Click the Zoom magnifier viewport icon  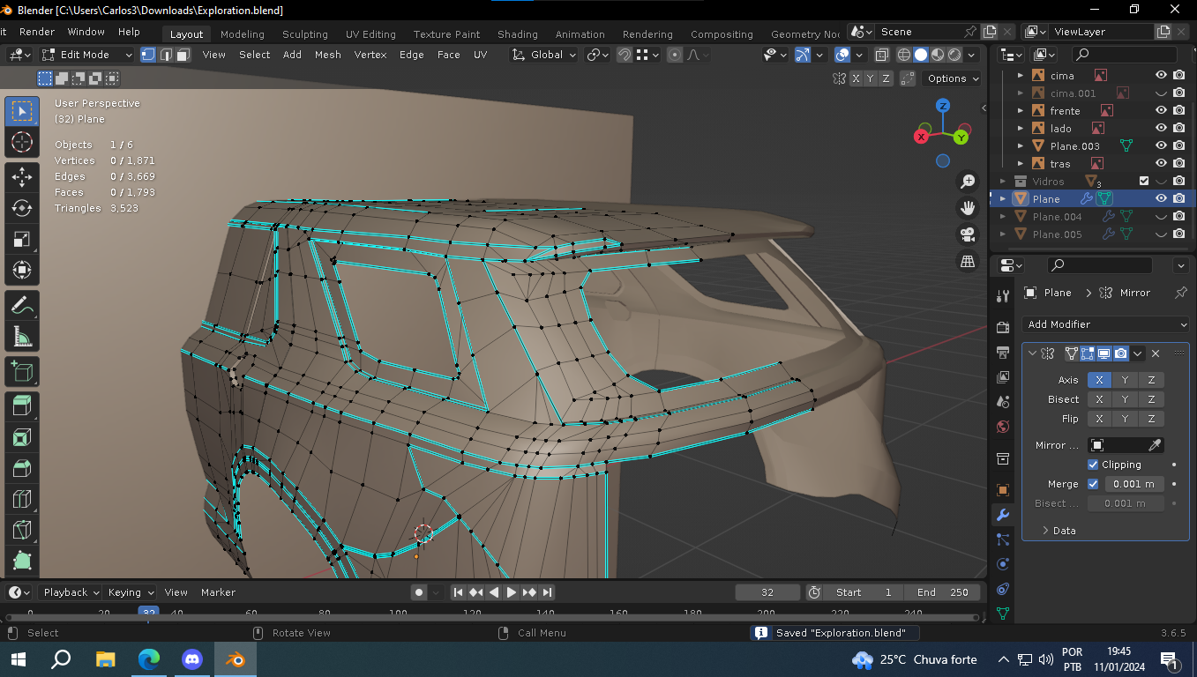(x=968, y=181)
